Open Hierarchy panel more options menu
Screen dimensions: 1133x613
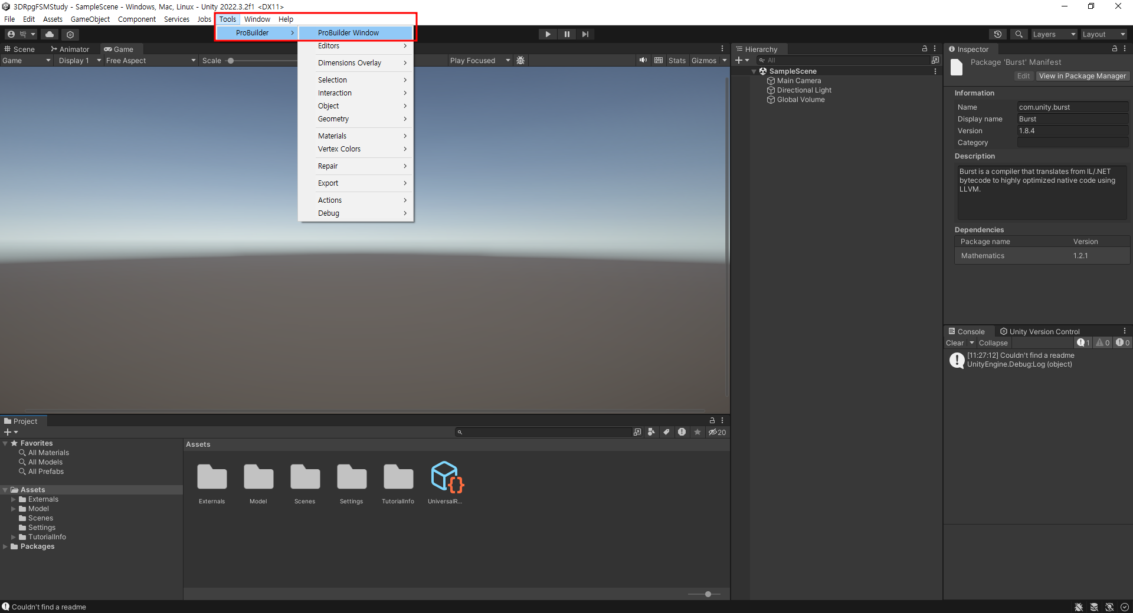(x=935, y=48)
